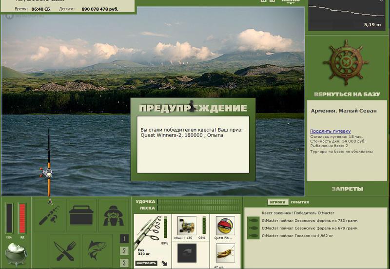The width and height of the screenshot is (390, 269).
Task: Click the rod durability bar showing 88%
Action: click(x=165, y=227)
